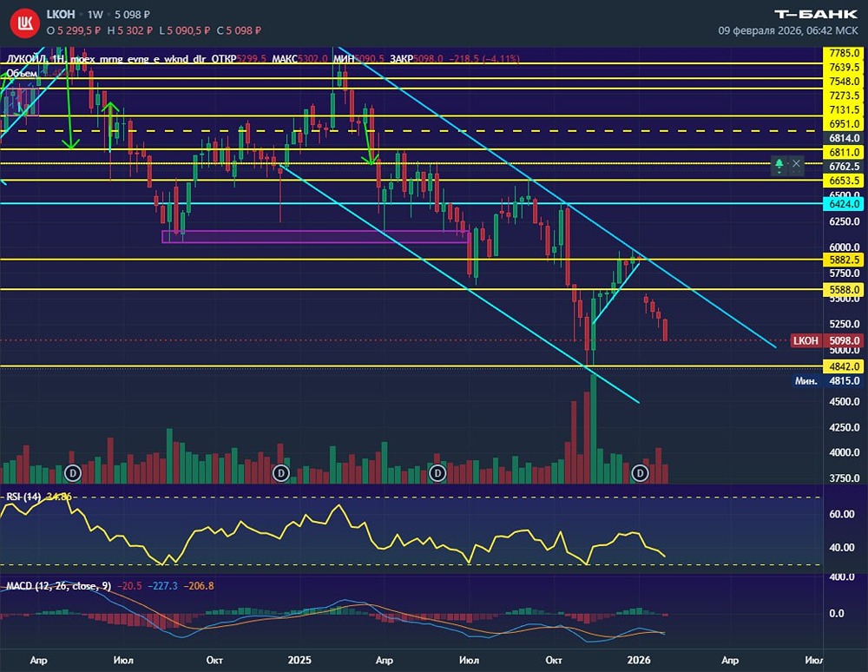This screenshot has width=868, height=672.
Task: Click the ЛУКОЙЛ chart legend title
Action: pyautogui.click(x=105, y=58)
